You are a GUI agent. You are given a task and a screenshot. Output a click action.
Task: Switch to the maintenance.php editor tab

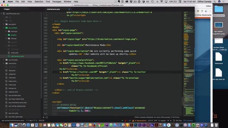(53, 9)
